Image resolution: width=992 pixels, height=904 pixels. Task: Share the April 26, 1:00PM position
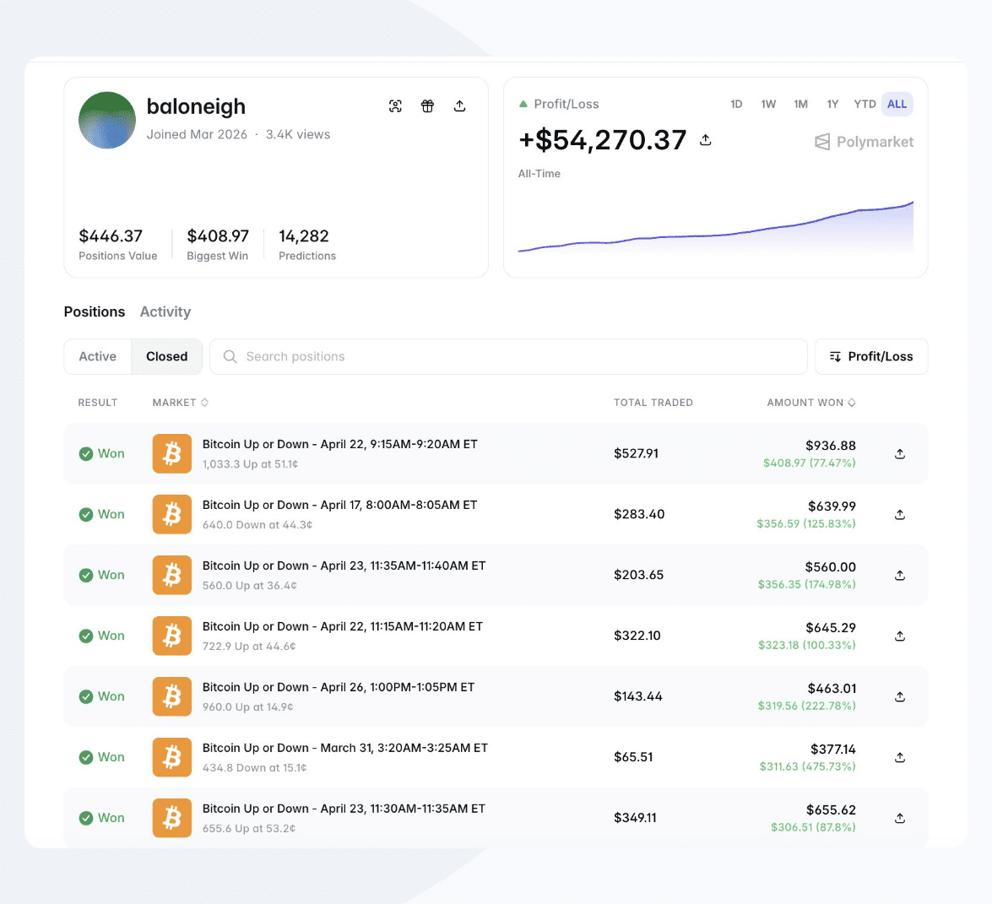pos(900,696)
